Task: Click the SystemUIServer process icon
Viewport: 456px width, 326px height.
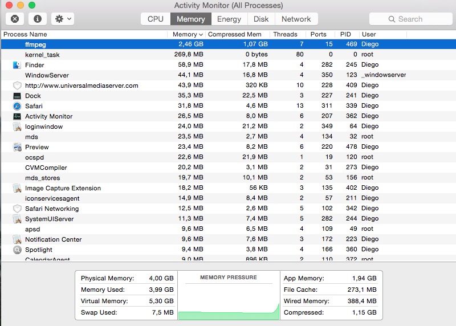Action: coord(17,219)
